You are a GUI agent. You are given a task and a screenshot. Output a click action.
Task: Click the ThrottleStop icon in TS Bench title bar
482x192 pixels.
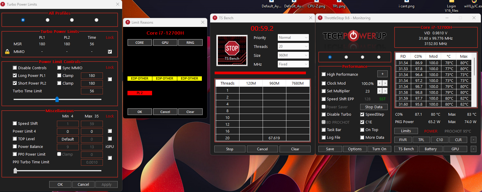(215, 18)
